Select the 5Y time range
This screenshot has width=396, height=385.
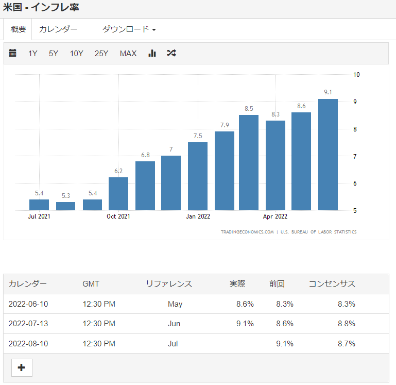pos(54,53)
